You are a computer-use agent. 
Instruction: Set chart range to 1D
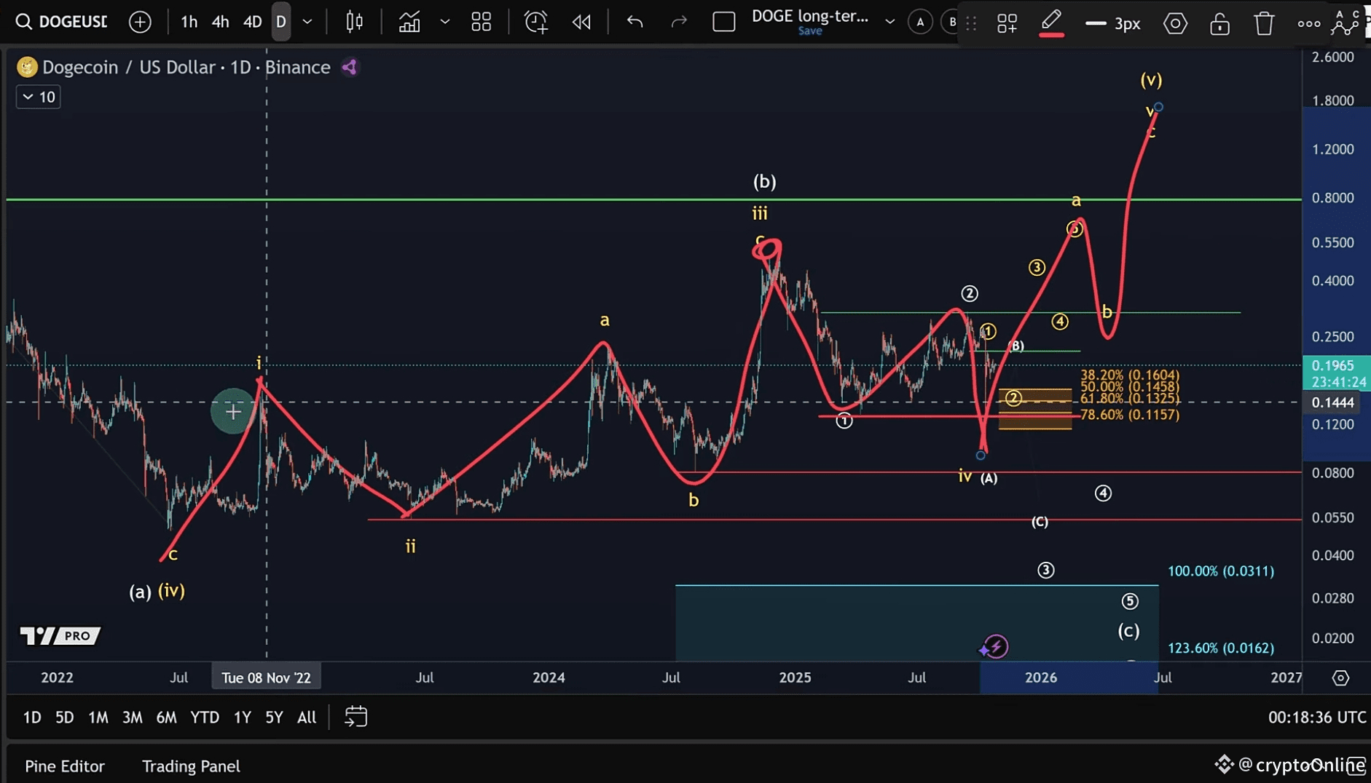point(32,717)
